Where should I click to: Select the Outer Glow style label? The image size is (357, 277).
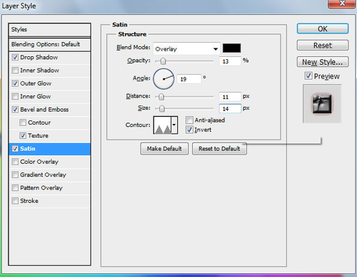tap(36, 83)
